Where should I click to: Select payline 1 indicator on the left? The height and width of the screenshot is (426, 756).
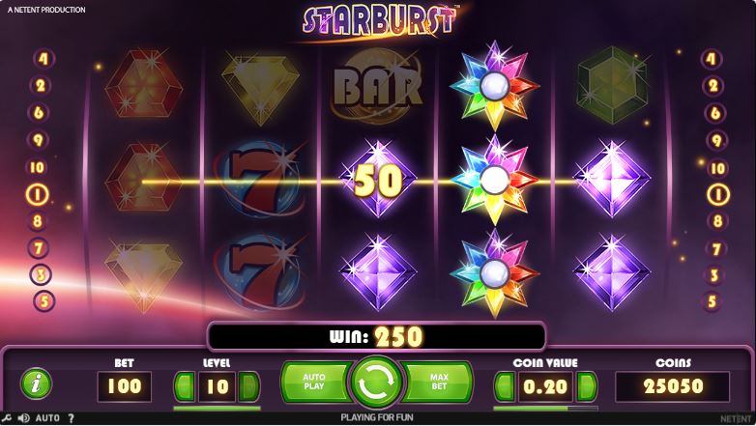[37, 194]
